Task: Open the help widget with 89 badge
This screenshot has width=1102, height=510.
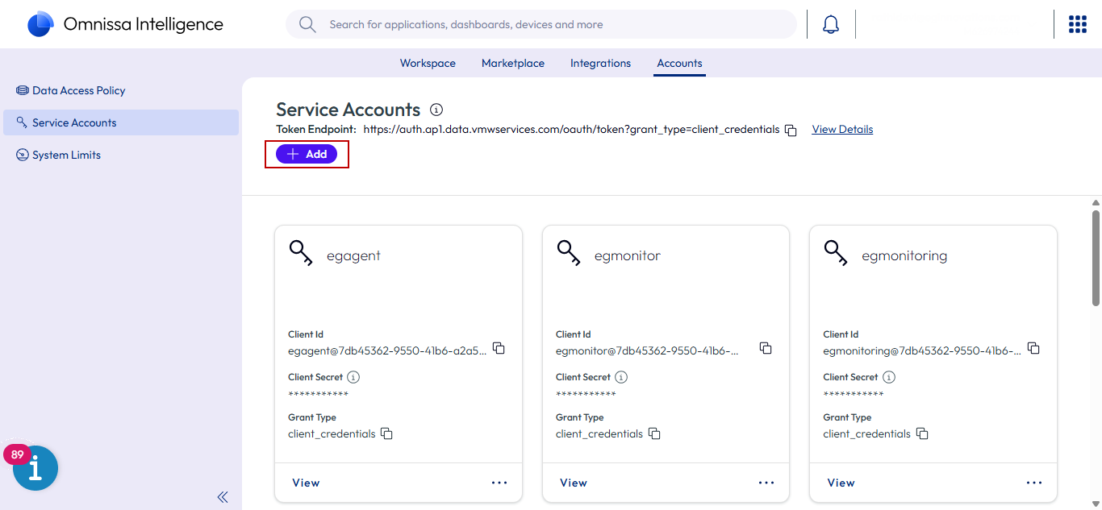Action: coord(35,468)
